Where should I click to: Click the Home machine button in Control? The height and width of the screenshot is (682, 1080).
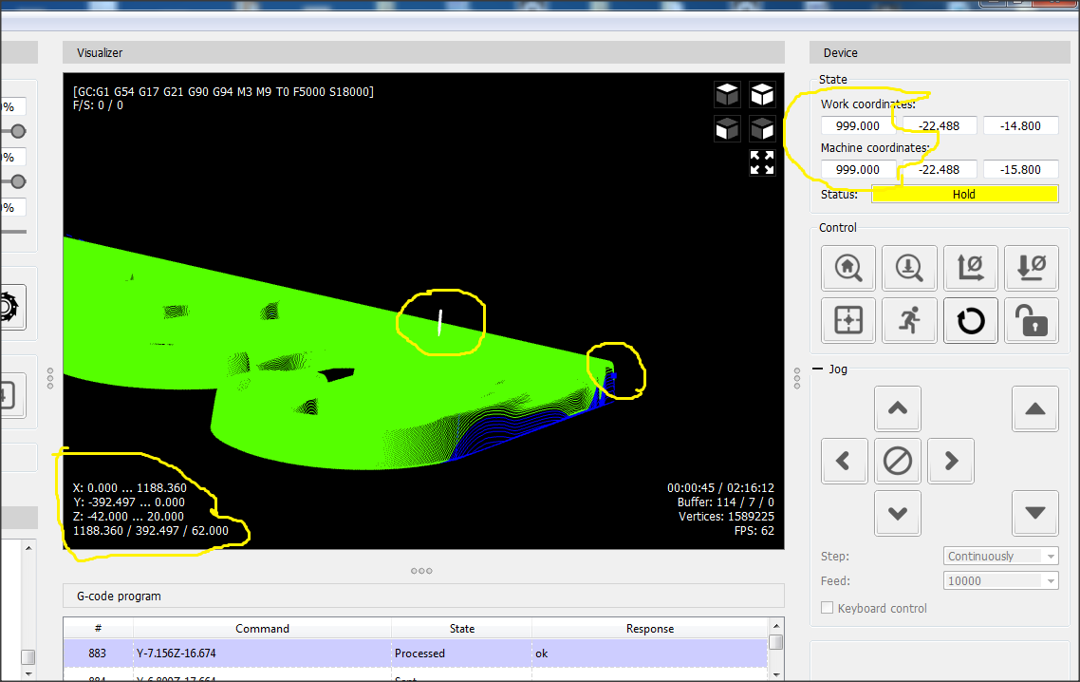[x=848, y=268]
